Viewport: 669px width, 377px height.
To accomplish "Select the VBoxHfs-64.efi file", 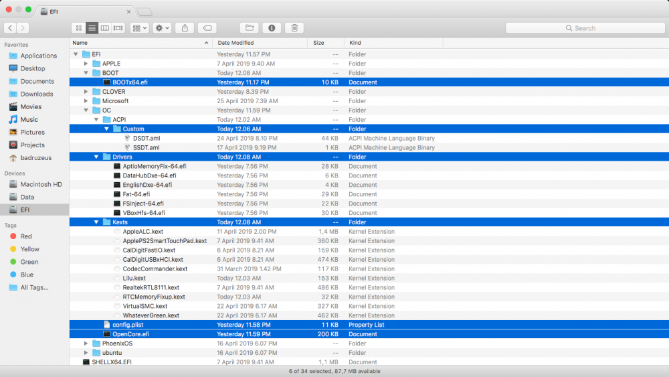I will pyautogui.click(x=369, y=213).
